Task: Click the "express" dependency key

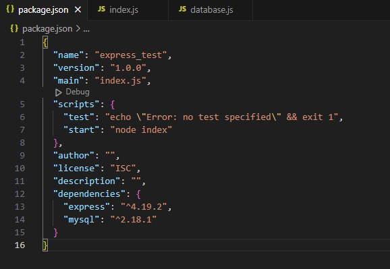Action: [x=87, y=207]
